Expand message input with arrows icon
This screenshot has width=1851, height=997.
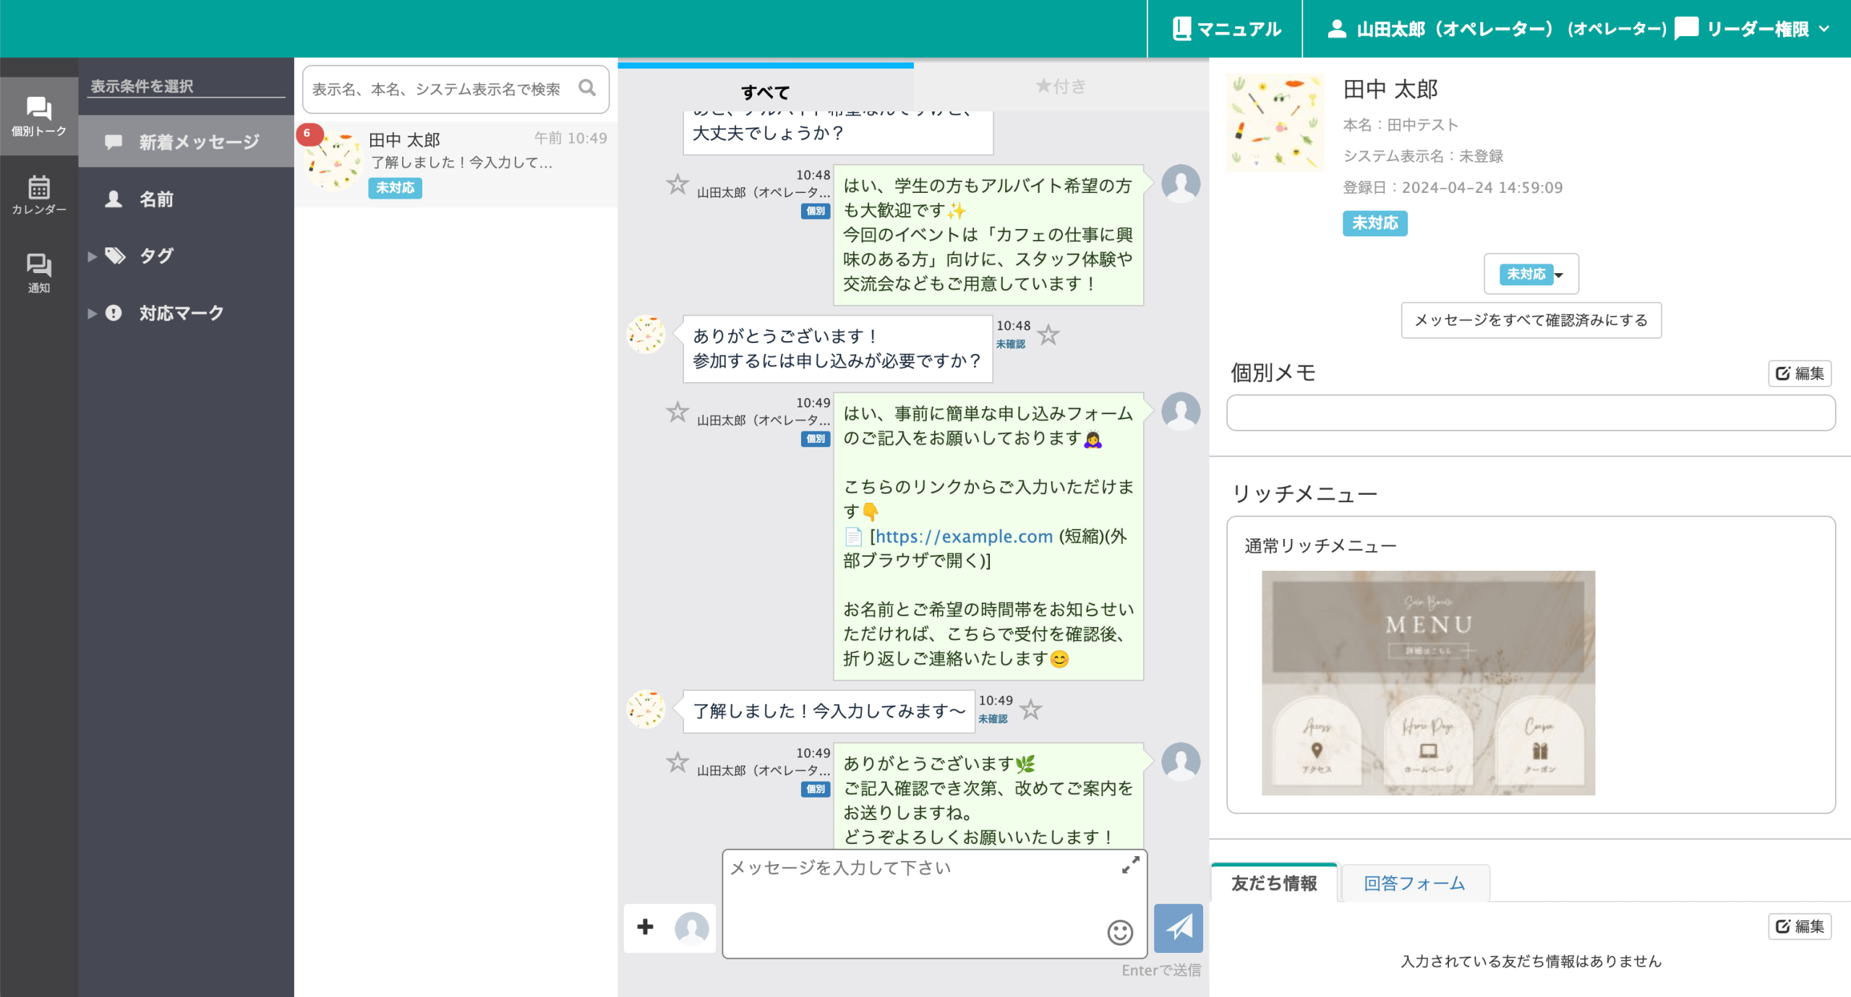[1130, 865]
